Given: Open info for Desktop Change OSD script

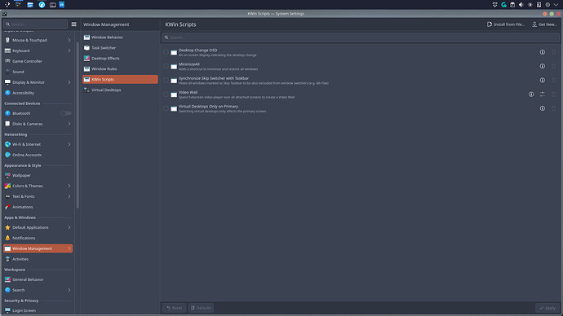Looking at the screenshot, I should 542,52.
